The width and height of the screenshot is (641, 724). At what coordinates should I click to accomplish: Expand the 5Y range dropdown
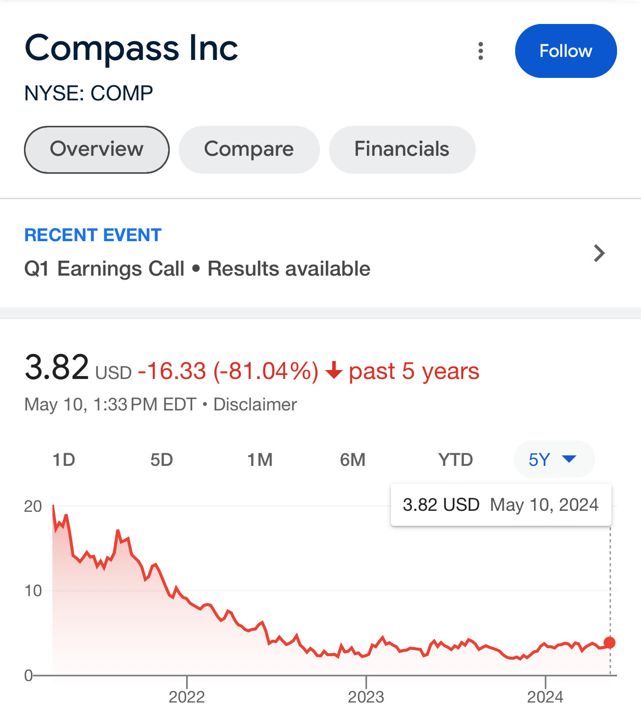point(554,459)
